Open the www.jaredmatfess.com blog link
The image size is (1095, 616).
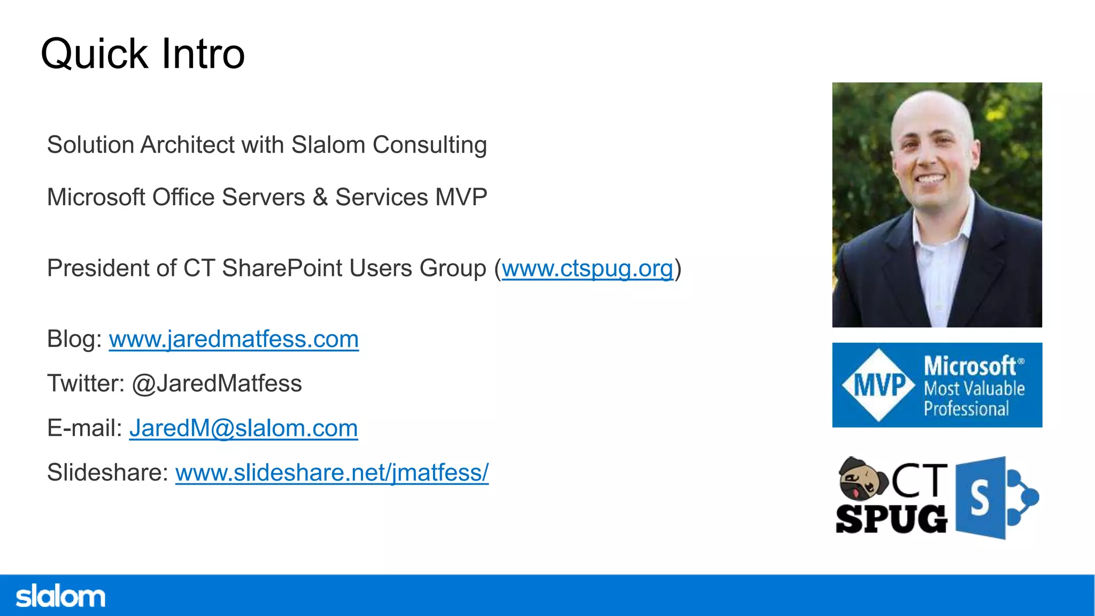click(x=234, y=339)
